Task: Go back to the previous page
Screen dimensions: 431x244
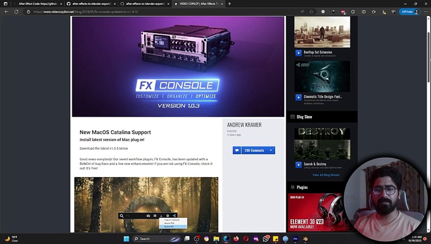Action: click(6, 12)
